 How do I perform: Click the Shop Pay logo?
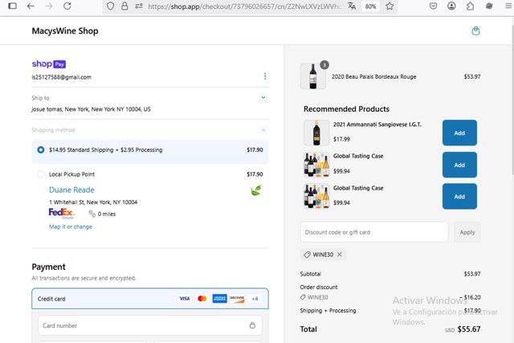[49, 63]
